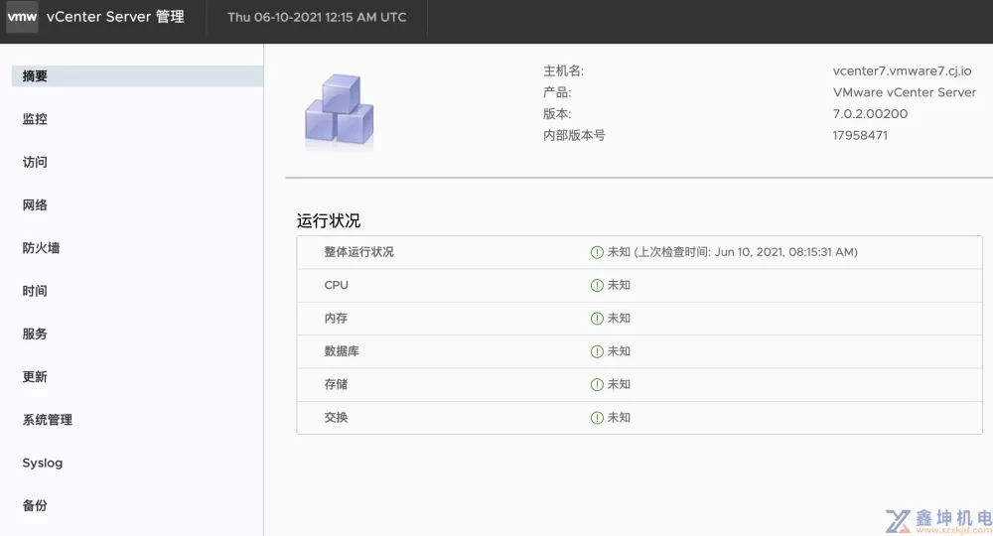Open 系统管理 in the sidebar
Image resolution: width=993 pixels, height=536 pixels.
pyautogui.click(x=48, y=420)
